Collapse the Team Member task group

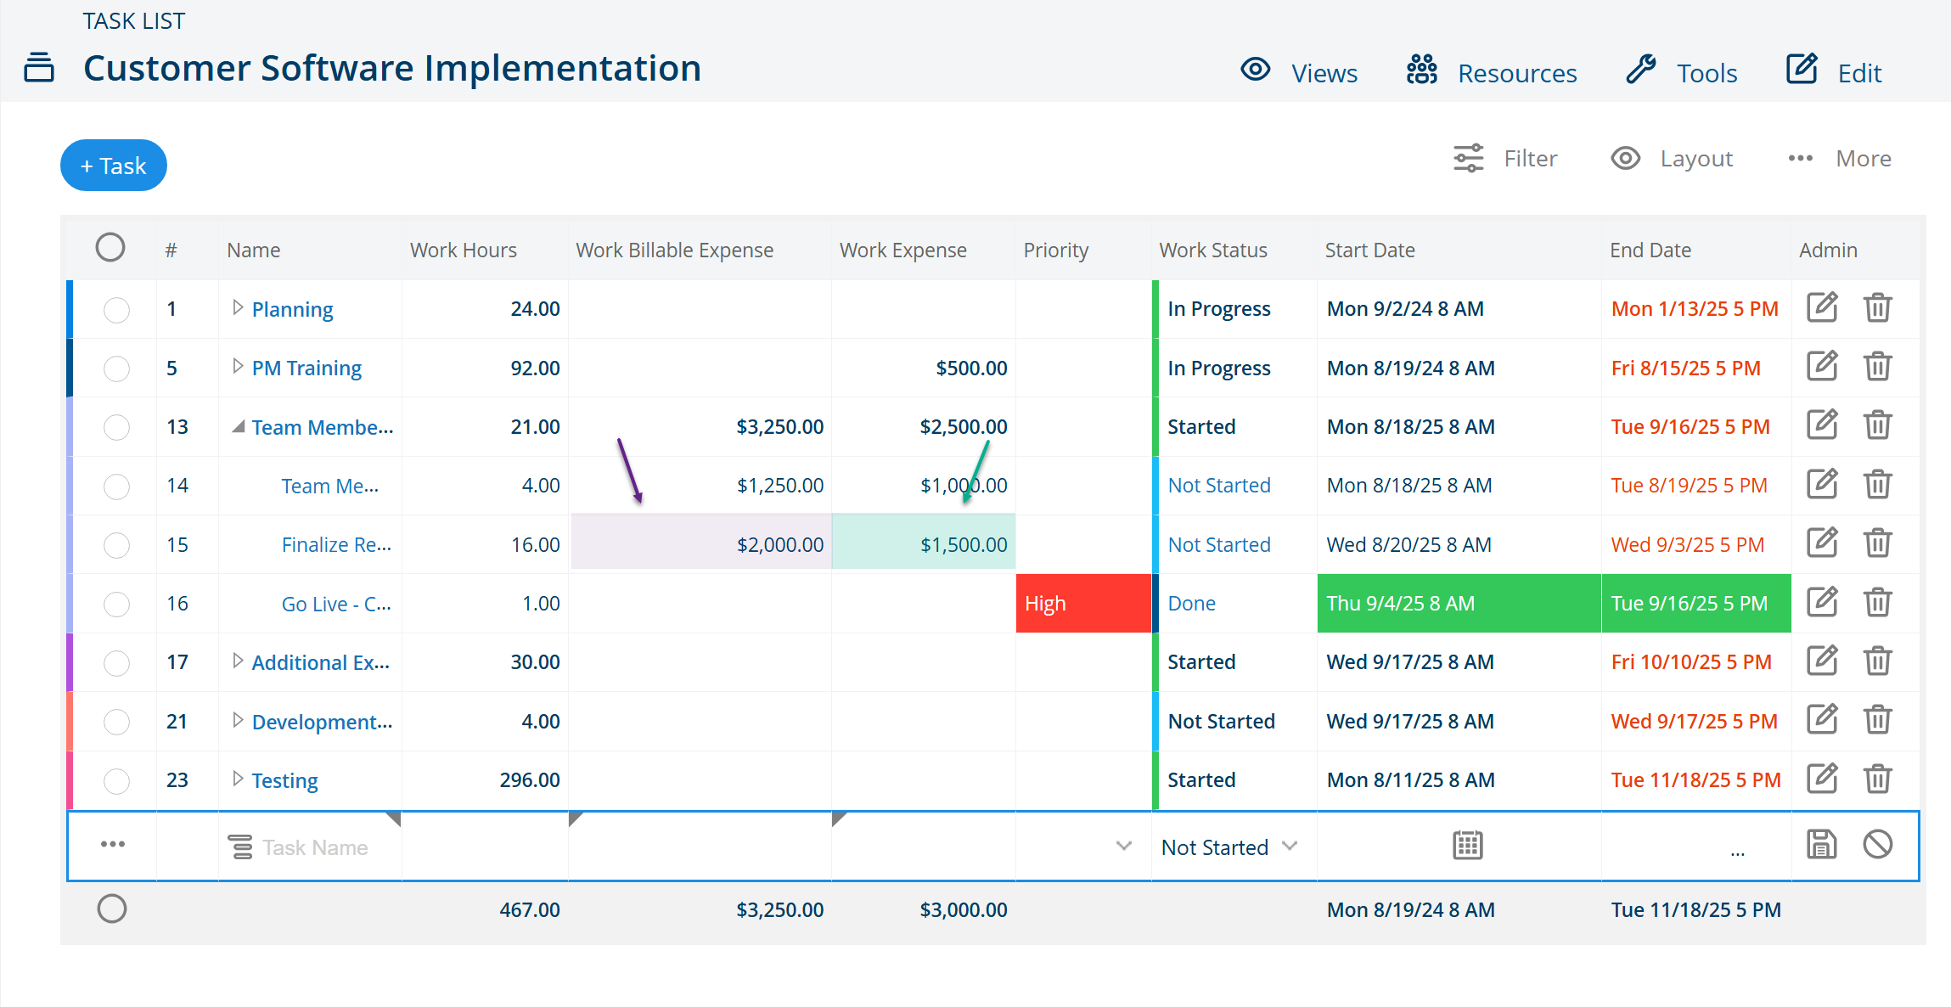pos(239,426)
